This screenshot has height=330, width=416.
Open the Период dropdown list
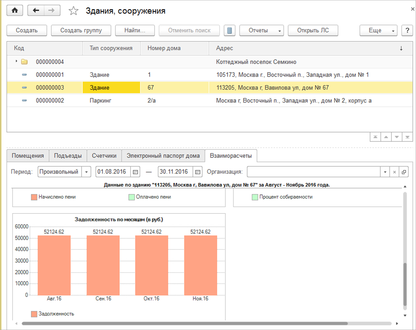[x=86, y=172]
